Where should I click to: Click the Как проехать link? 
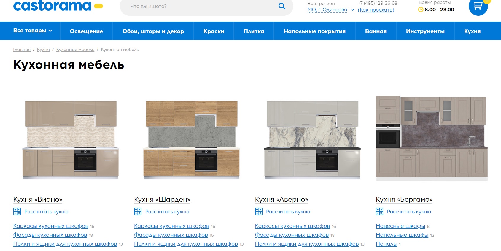point(376,10)
